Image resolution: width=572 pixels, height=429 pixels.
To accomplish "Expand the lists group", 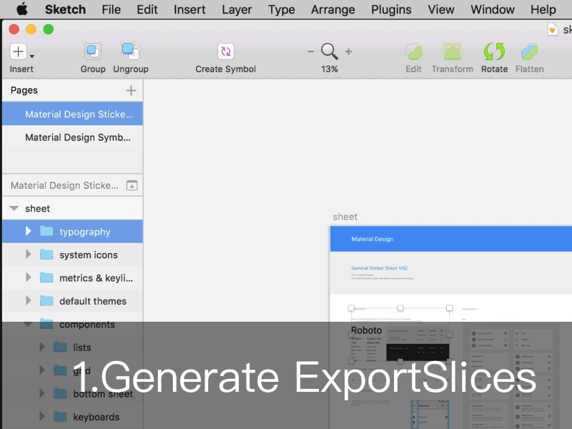I will point(42,347).
